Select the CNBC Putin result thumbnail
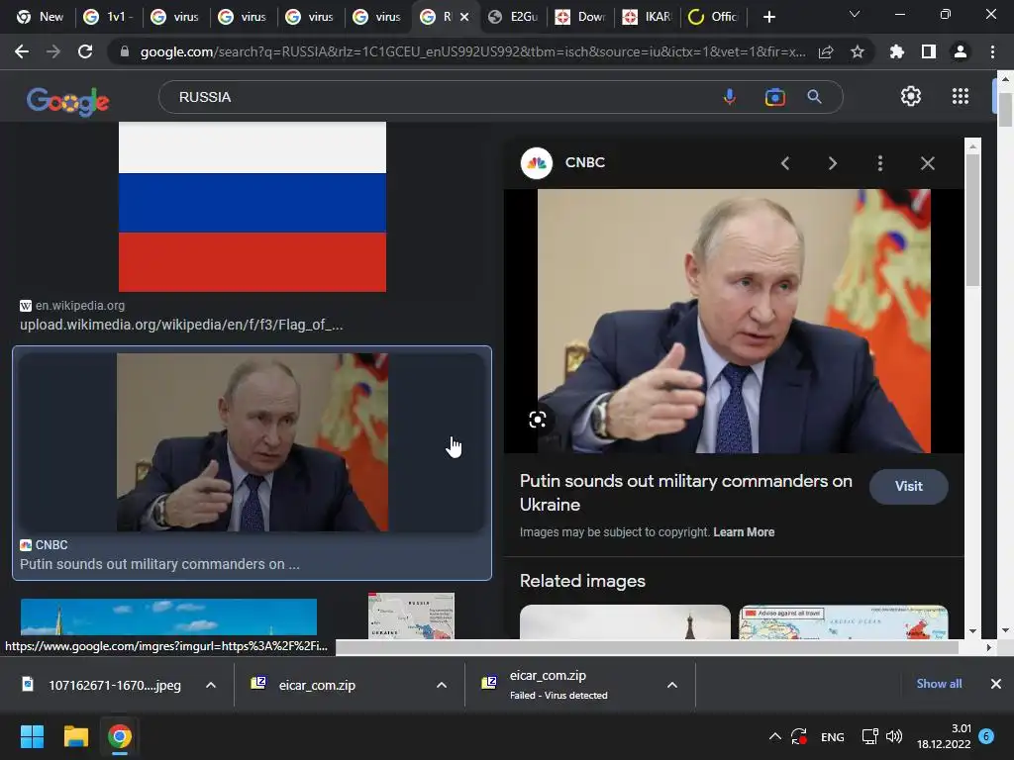 [x=253, y=442]
